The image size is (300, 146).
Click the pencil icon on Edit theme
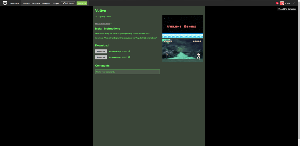coord(63,3)
